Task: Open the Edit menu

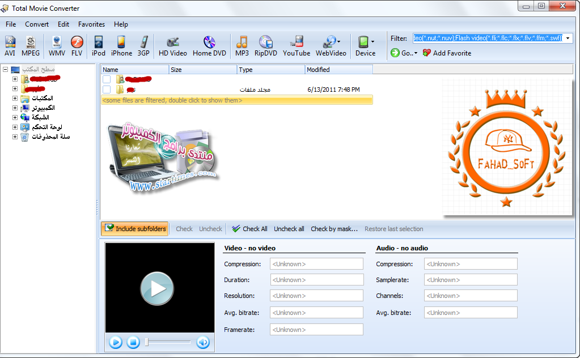Action: coord(63,24)
